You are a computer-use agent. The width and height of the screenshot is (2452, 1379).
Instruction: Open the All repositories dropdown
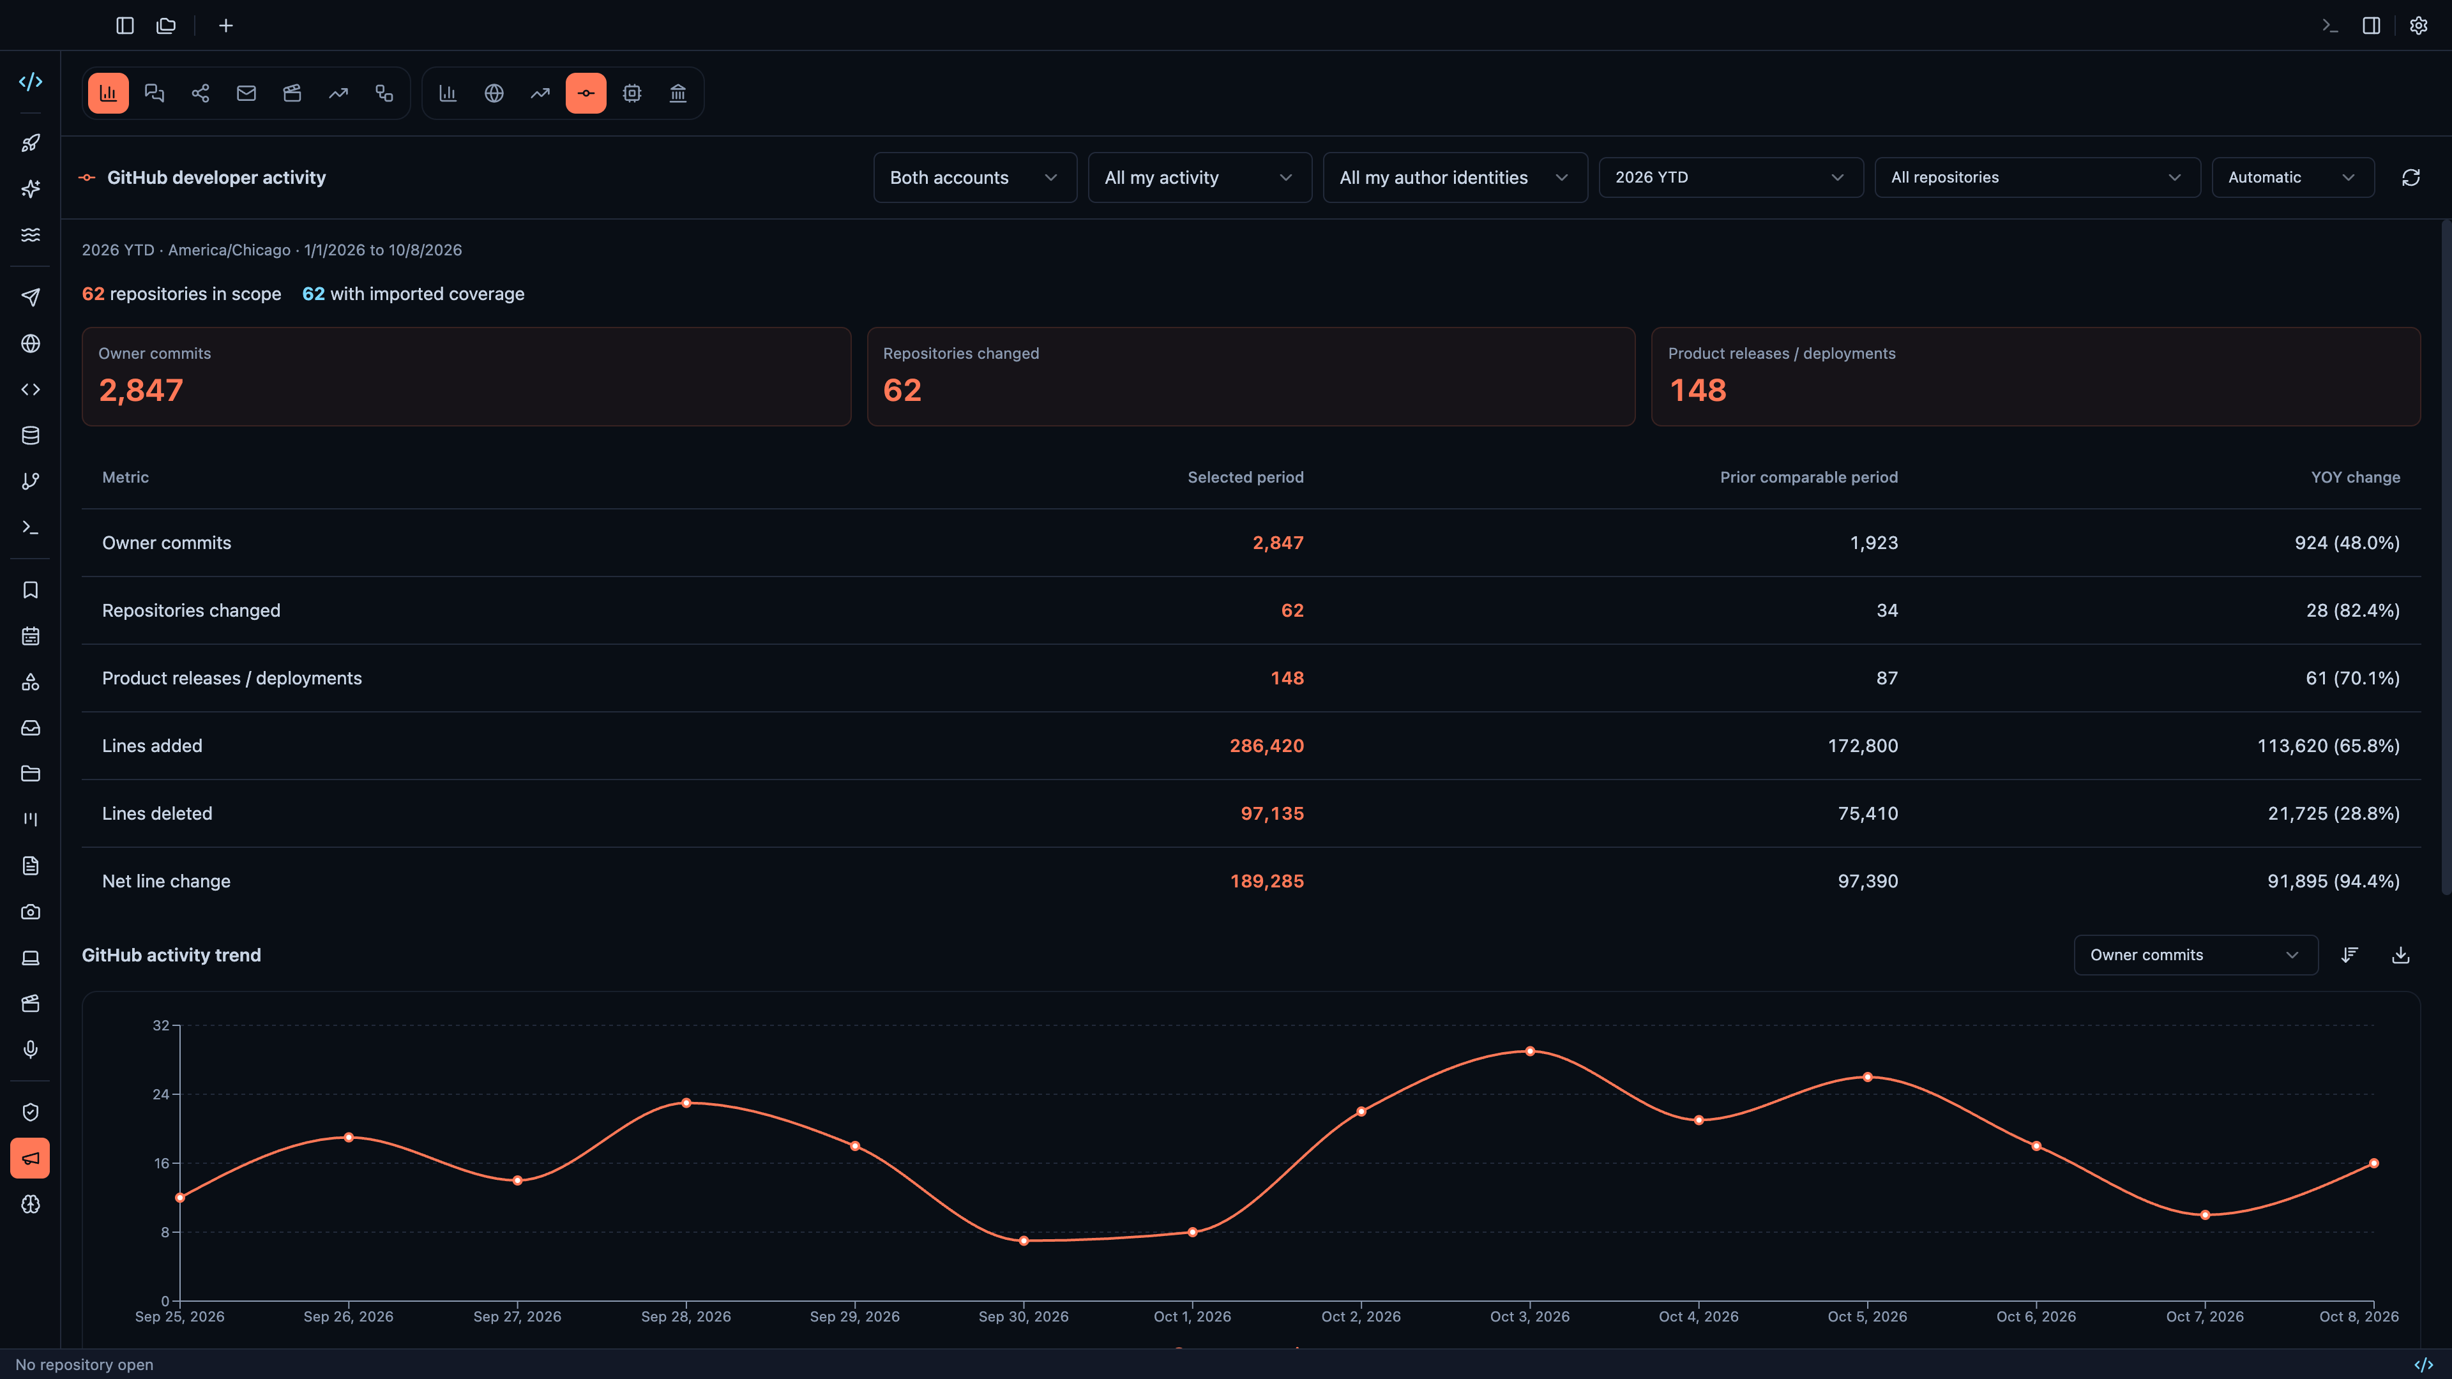tap(2037, 178)
